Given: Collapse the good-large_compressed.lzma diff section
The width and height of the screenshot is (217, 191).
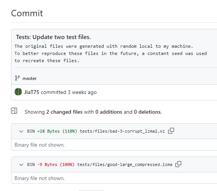Looking at the screenshot, I should 21,164.
